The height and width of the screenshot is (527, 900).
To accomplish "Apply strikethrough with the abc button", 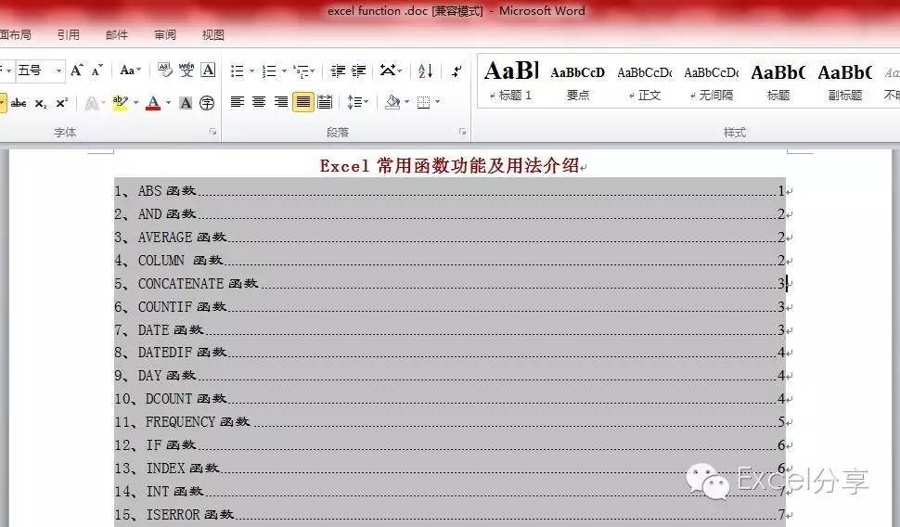I will 19,103.
